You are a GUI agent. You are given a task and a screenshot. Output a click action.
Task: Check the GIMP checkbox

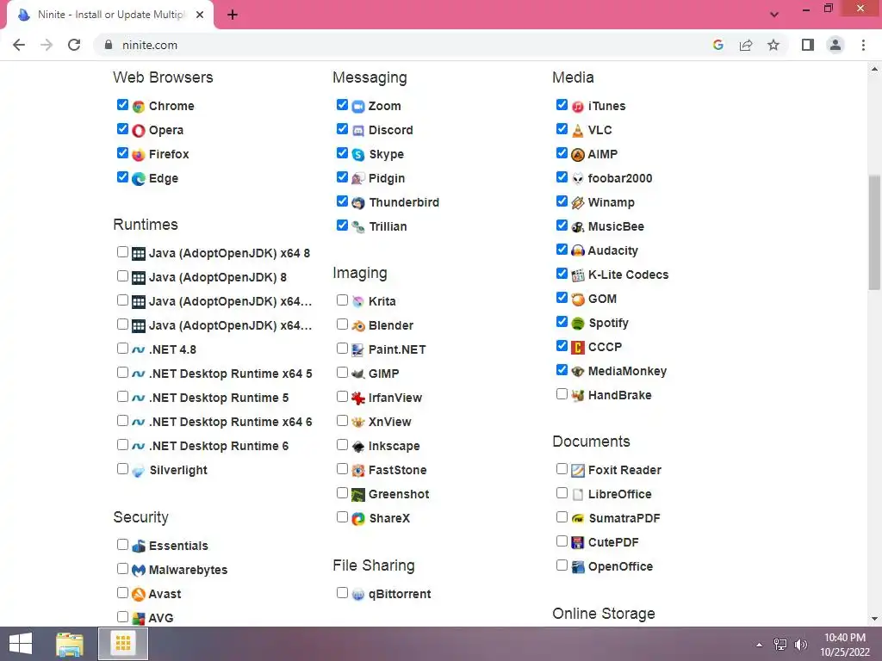[342, 373]
